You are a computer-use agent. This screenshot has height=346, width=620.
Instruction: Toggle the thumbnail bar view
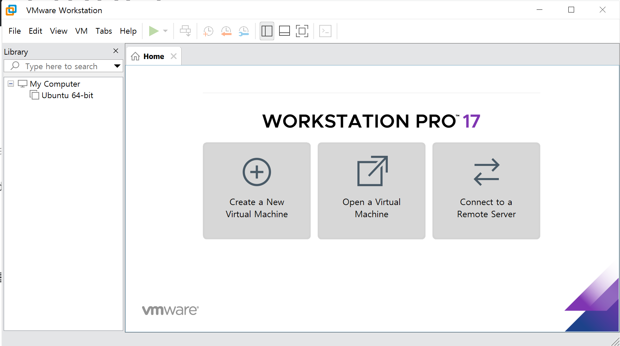point(285,31)
